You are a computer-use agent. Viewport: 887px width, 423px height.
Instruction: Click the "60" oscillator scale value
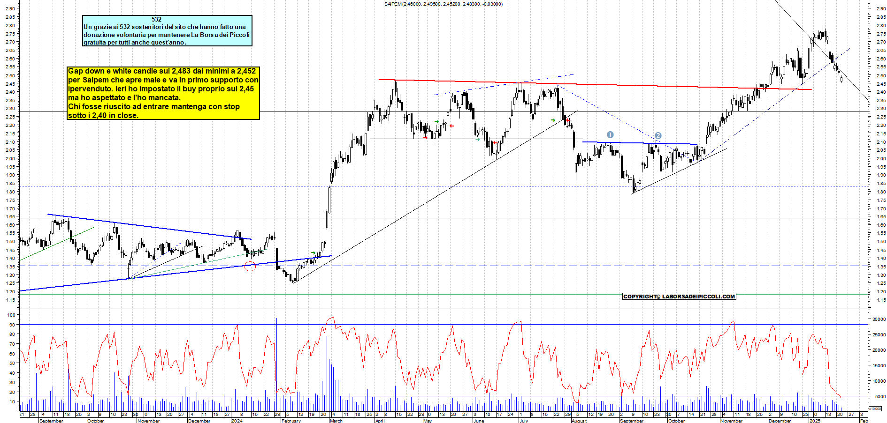point(13,354)
